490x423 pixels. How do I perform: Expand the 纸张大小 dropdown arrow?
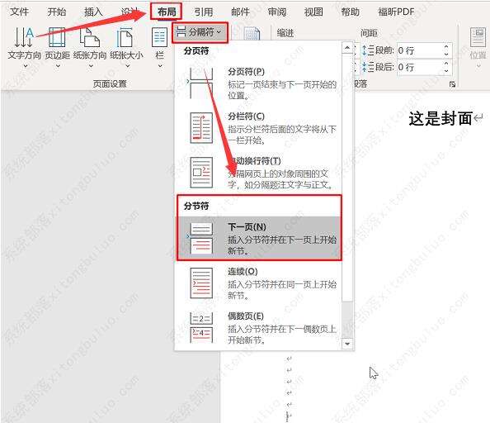pyautogui.click(x=128, y=66)
